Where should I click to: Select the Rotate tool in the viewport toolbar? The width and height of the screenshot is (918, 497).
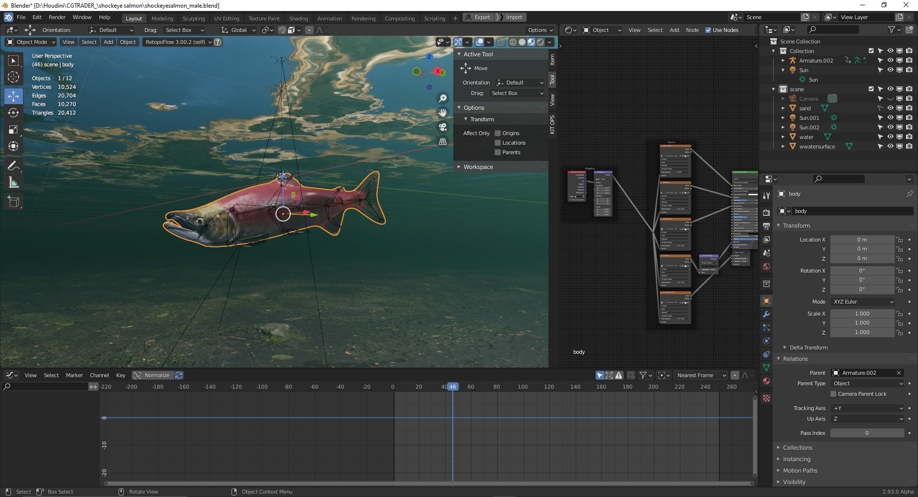click(x=13, y=113)
